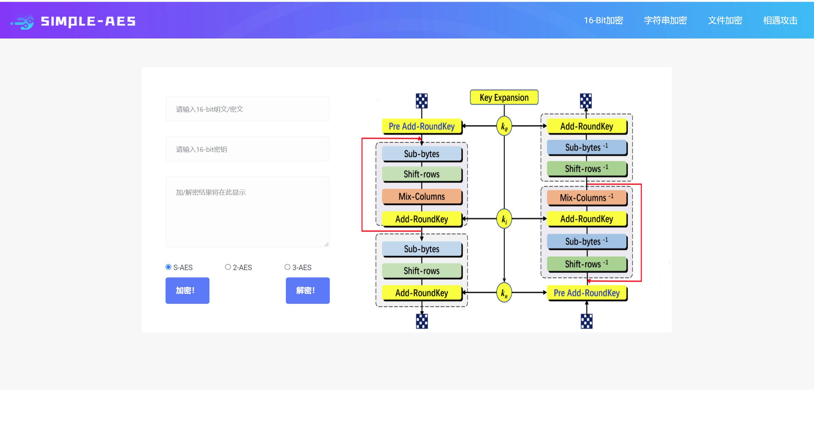Select the S-AES radio button
Viewport: 814px width, 440px height.
(x=168, y=267)
